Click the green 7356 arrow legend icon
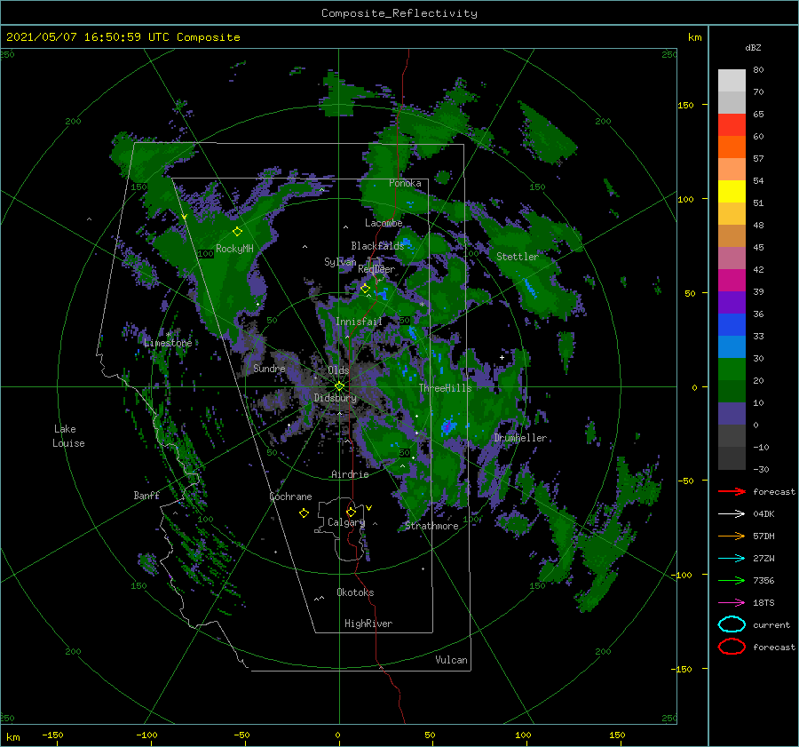 tap(732, 580)
